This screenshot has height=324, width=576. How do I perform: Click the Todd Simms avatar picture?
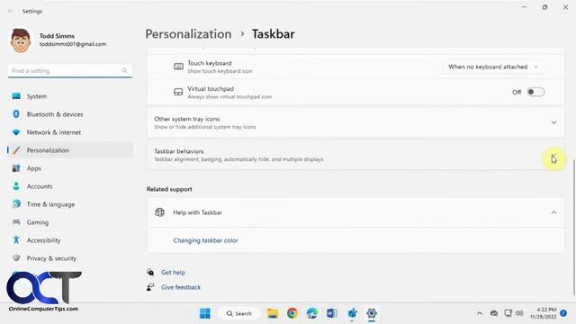20,40
